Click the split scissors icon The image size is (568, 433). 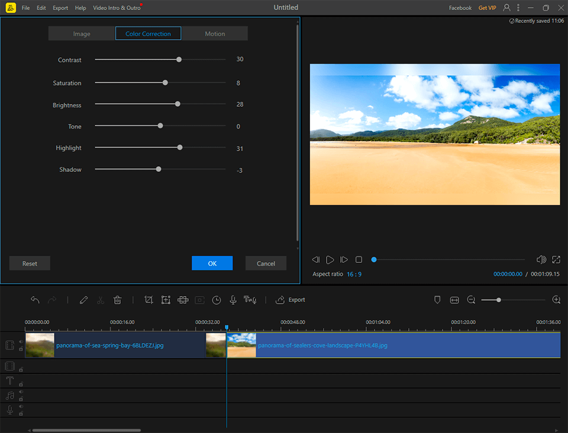[x=100, y=300]
